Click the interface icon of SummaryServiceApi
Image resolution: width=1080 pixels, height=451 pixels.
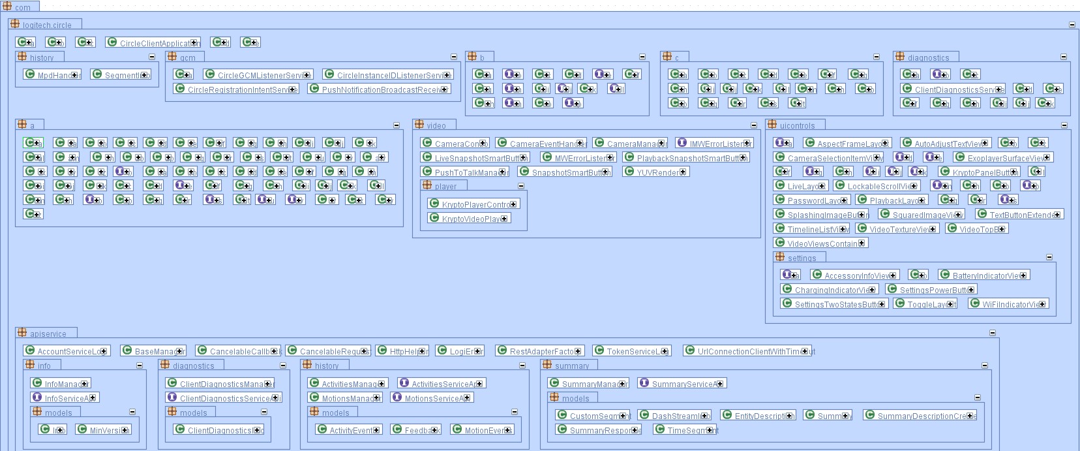[644, 382]
